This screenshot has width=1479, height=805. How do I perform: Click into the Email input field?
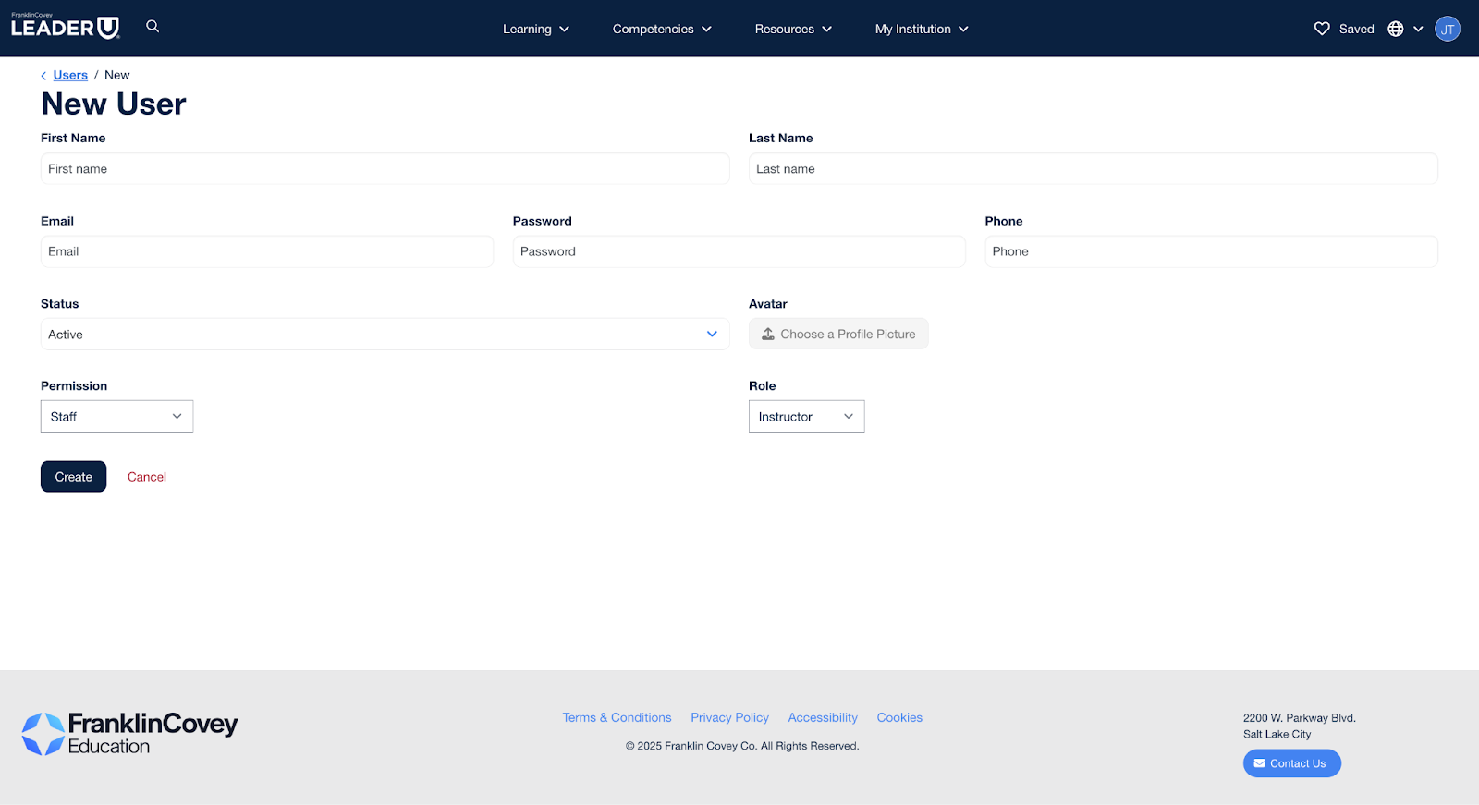click(x=266, y=251)
